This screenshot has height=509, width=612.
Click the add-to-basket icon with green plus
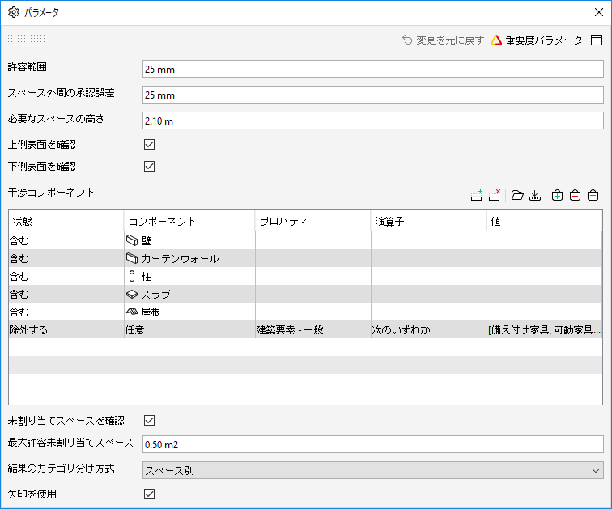coord(557,195)
